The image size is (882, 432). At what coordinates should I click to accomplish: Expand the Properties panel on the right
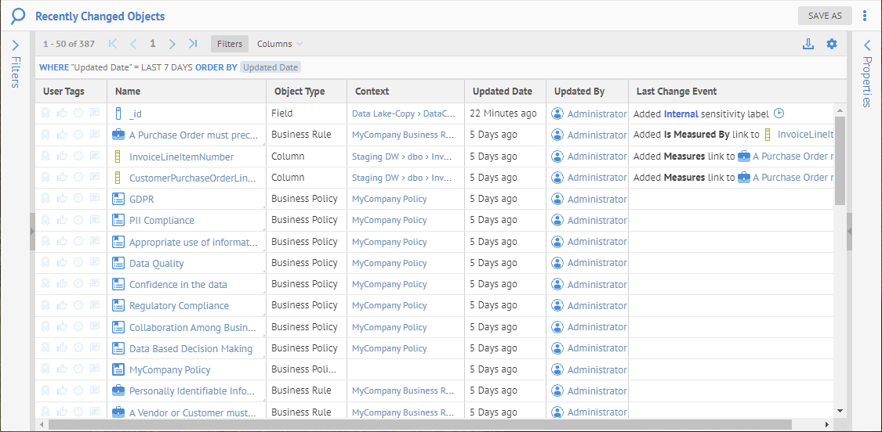[867, 46]
